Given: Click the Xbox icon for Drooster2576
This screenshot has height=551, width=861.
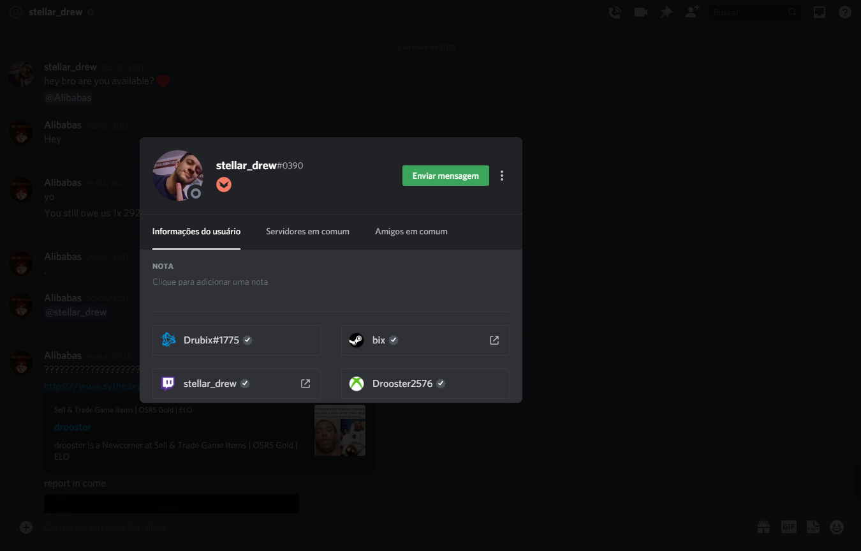Looking at the screenshot, I should pyautogui.click(x=357, y=384).
